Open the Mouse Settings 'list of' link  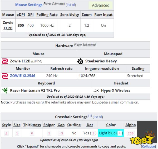pos(71,5)
